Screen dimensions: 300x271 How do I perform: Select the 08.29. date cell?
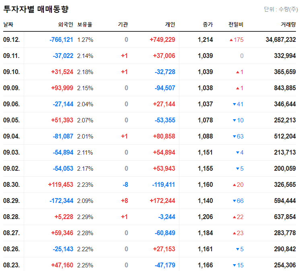coord(12,201)
